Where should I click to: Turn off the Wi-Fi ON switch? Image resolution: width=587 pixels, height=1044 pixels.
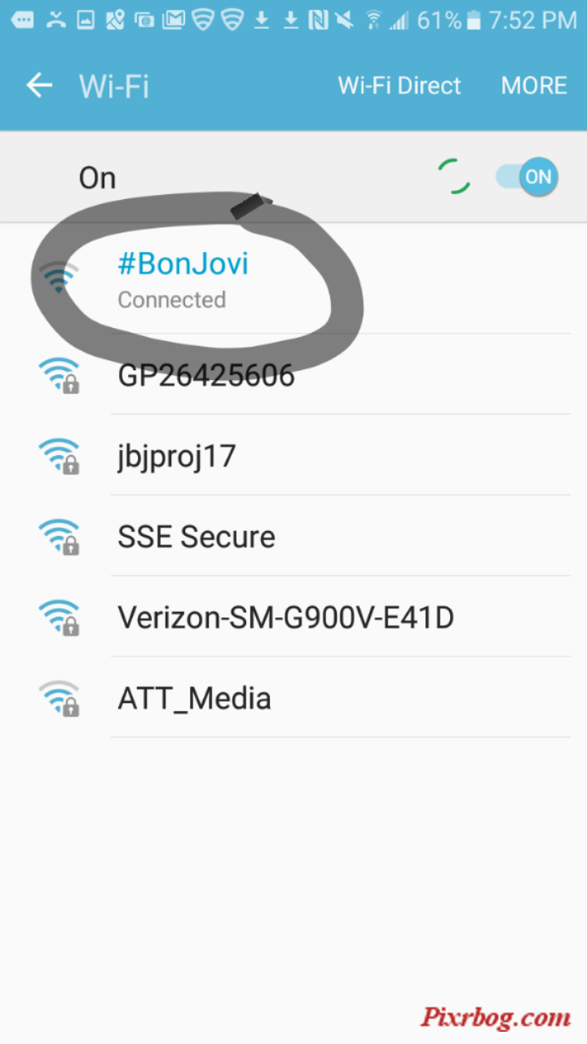pos(527,177)
